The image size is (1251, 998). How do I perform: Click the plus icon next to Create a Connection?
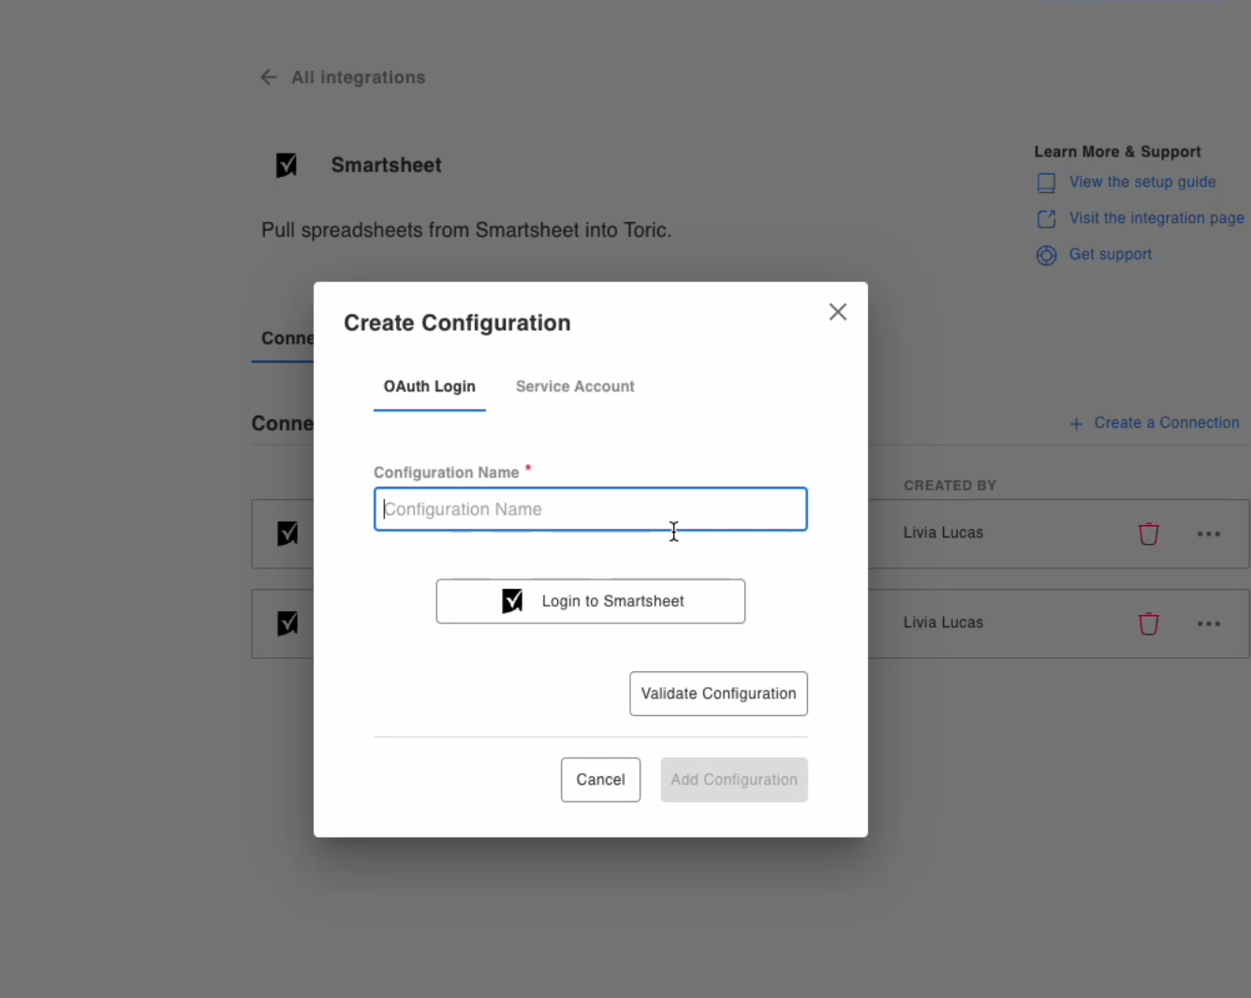[x=1075, y=423]
